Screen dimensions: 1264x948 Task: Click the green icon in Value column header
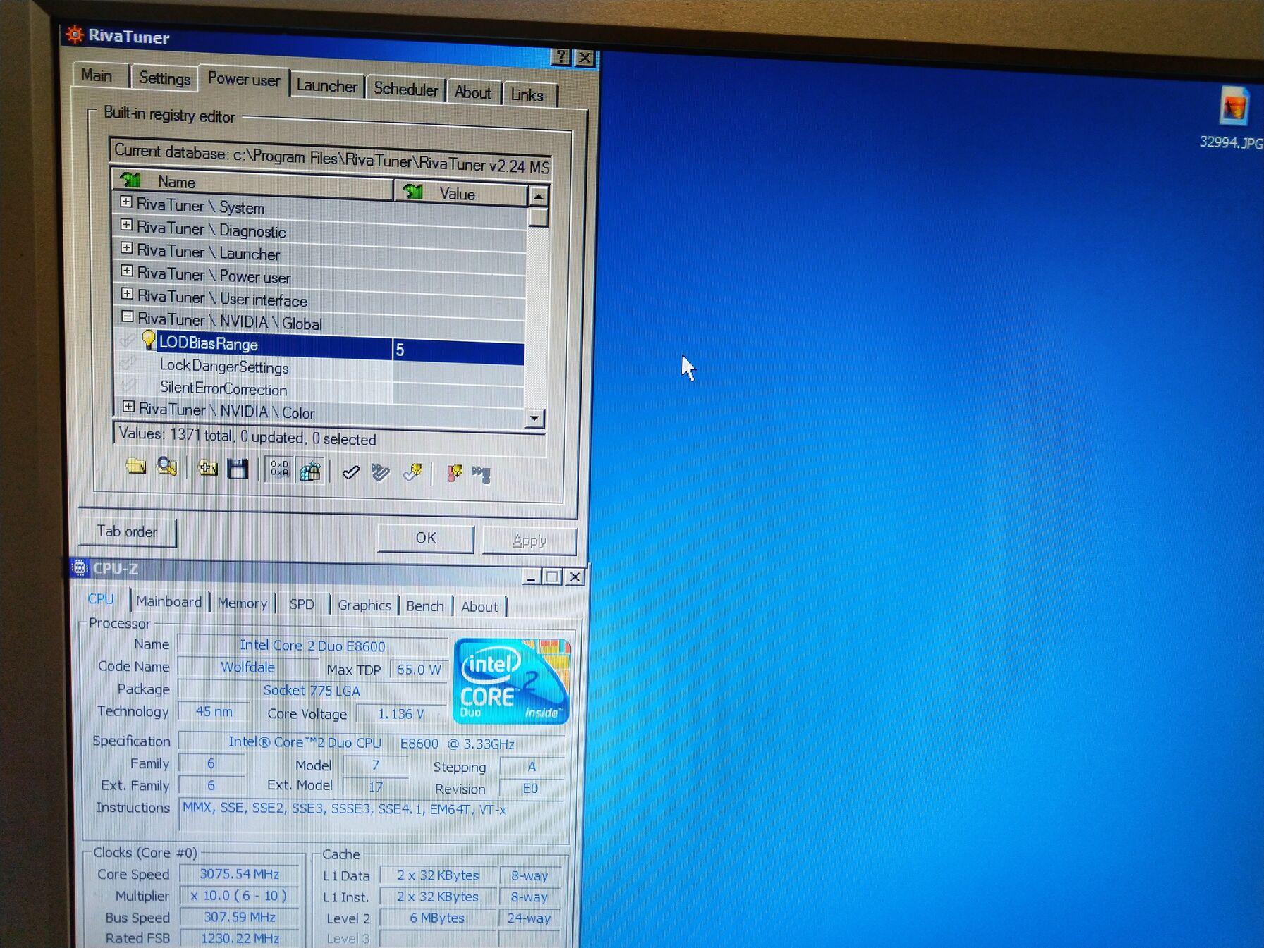tap(412, 191)
